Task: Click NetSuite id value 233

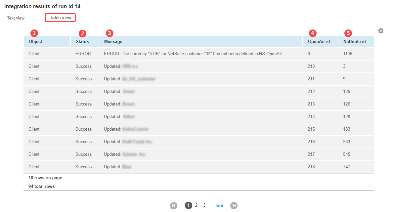Action: point(347,142)
